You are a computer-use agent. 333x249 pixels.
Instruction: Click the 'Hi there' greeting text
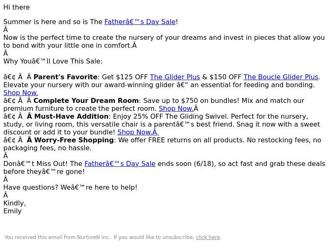tap(17, 7)
